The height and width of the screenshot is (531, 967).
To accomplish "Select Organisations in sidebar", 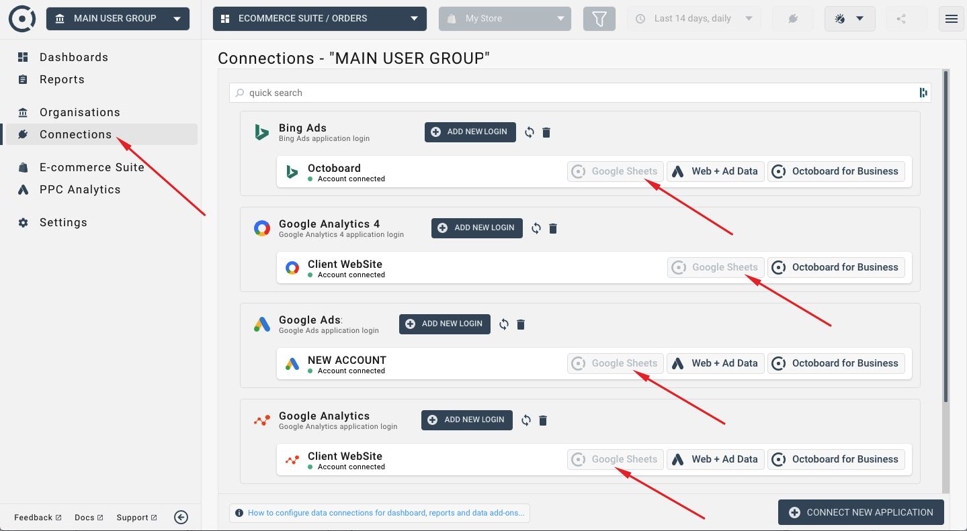I will pyautogui.click(x=80, y=112).
